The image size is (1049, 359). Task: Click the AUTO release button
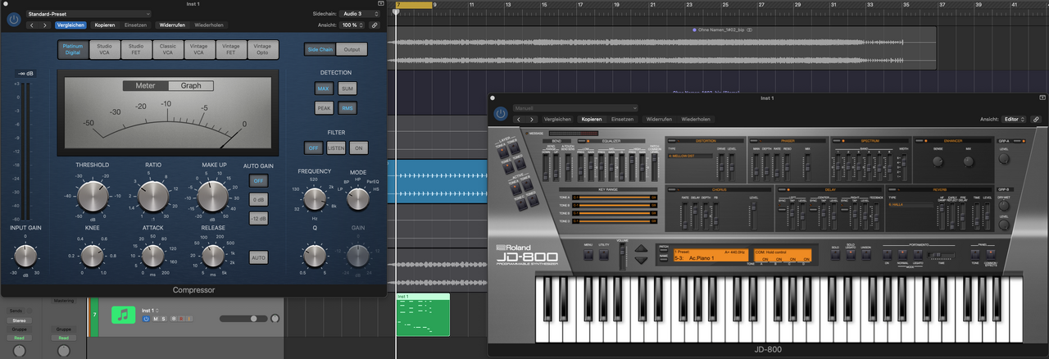coord(259,257)
